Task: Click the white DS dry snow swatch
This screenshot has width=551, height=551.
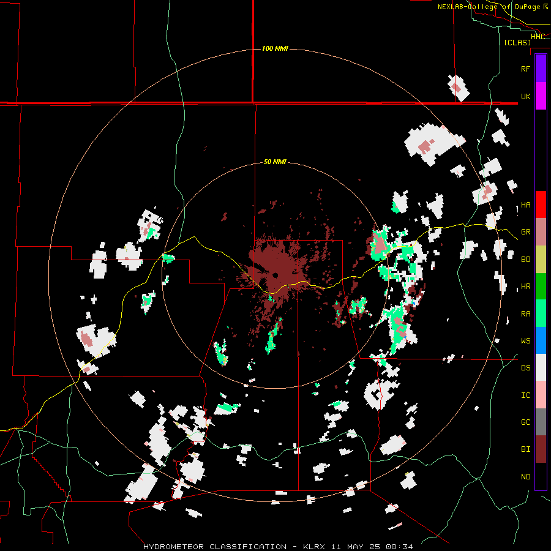Action: [x=541, y=367]
